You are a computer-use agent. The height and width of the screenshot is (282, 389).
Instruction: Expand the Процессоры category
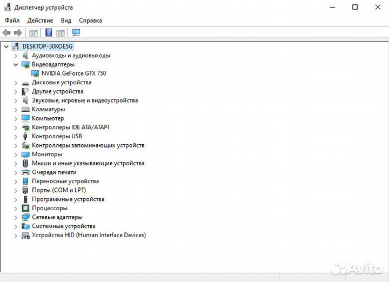(x=16, y=209)
